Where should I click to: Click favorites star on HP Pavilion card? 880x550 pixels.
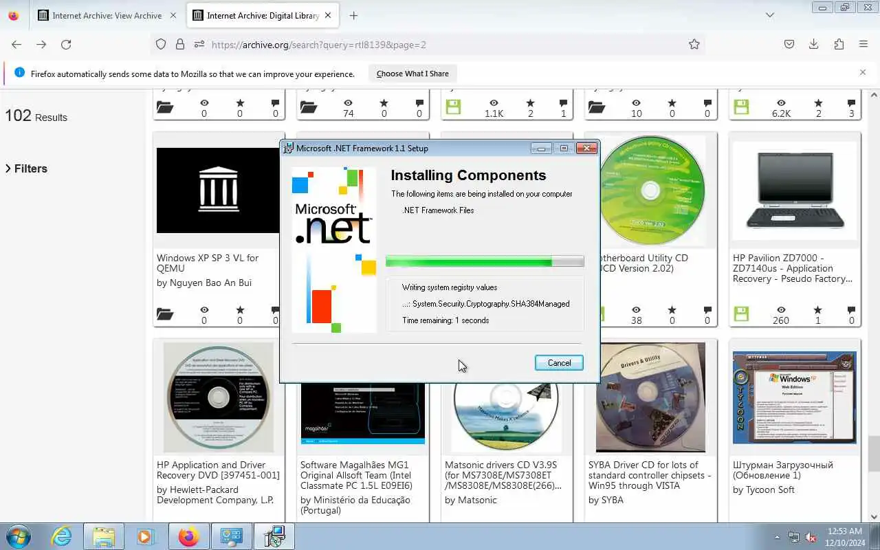(818, 310)
